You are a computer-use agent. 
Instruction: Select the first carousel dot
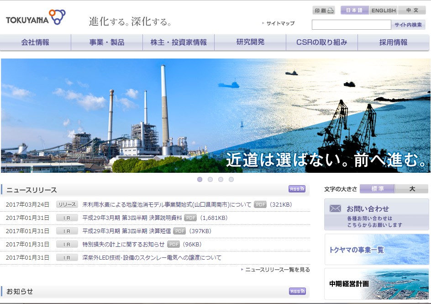(x=200, y=179)
